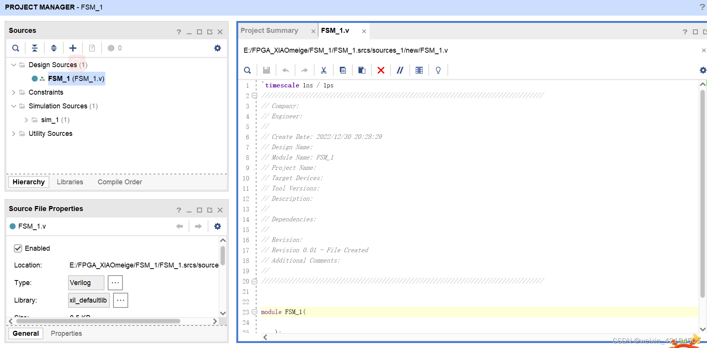Collapse all items in Sources hierarchy
The height and width of the screenshot is (348, 707).
tap(35, 48)
